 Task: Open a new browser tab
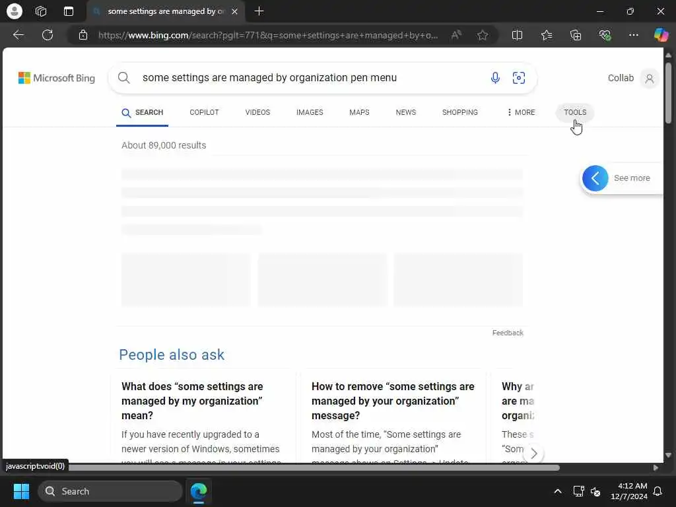pyautogui.click(x=259, y=11)
